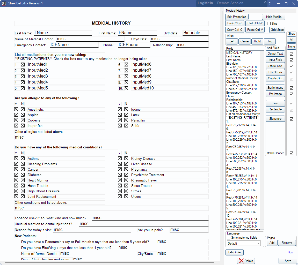The width and height of the screenshot is (298, 265).
Task: Click the pin icon on LogMeIn bar
Action: click(265, 2)
